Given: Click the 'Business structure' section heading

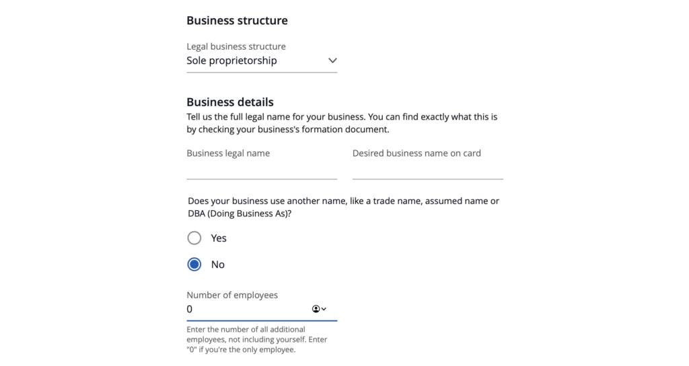Looking at the screenshot, I should [237, 20].
